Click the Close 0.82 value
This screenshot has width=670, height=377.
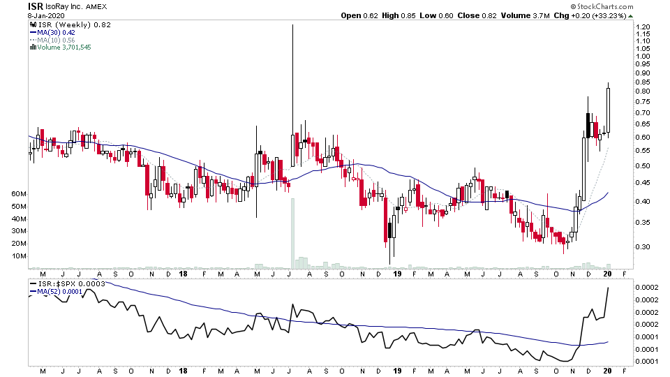point(477,16)
